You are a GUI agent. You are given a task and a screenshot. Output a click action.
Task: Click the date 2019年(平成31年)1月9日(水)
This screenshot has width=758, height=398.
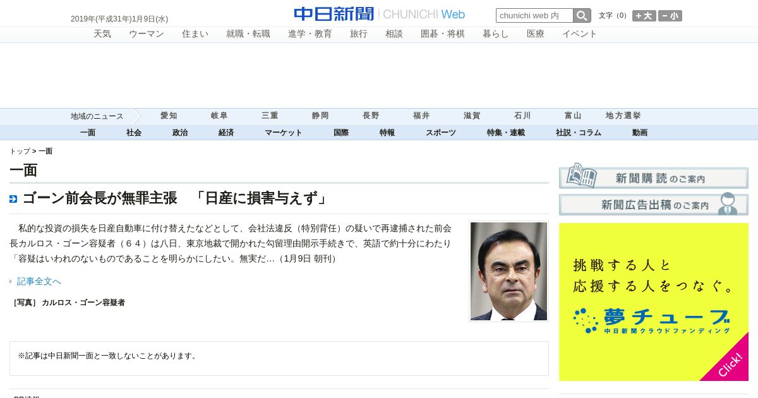pyautogui.click(x=119, y=19)
